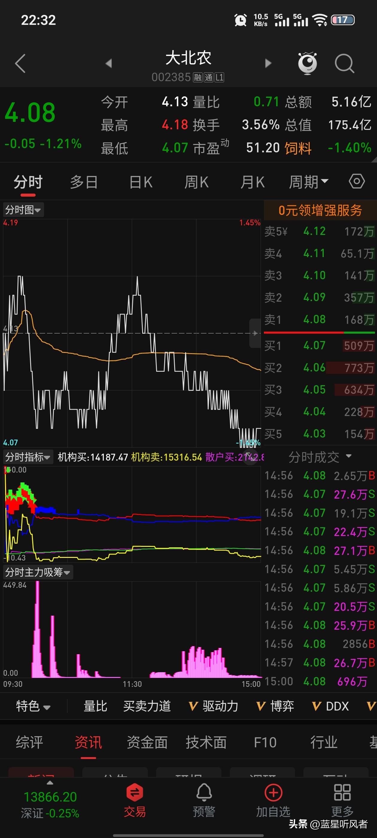
Task: Open the F10 tab
Action: [265, 743]
